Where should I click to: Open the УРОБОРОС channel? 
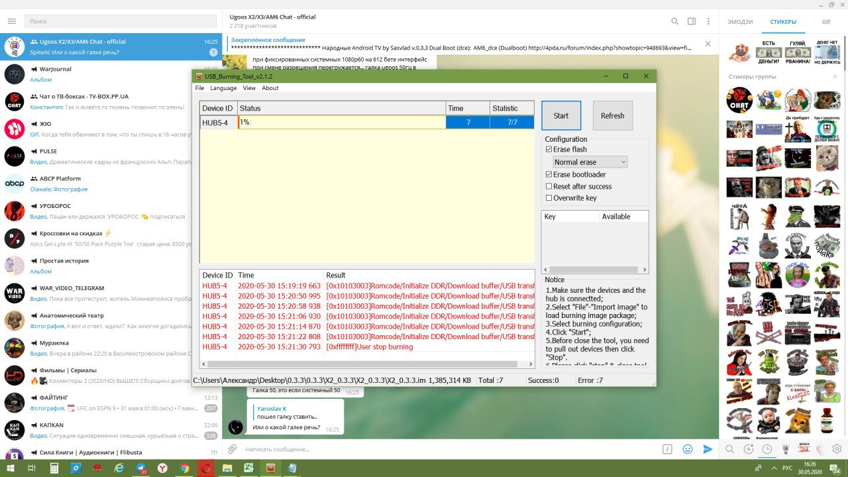(111, 211)
